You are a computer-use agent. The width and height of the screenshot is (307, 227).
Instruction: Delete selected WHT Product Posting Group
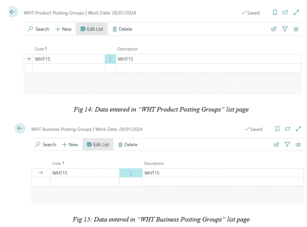(122, 29)
